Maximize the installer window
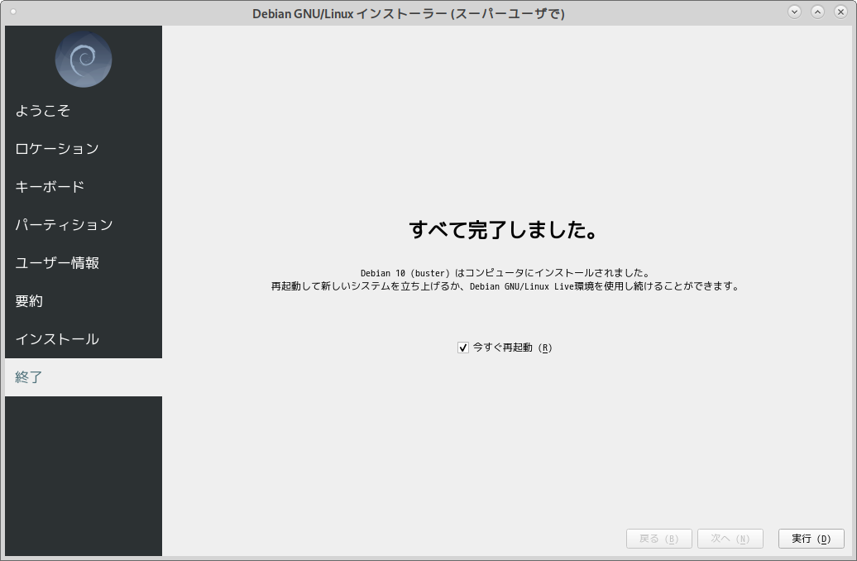The height and width of the screenshot is (561, 857). pyautogui.click(x=817, y=12)
